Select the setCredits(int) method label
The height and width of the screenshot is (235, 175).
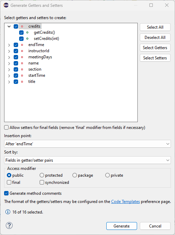[x=46, y=39]
